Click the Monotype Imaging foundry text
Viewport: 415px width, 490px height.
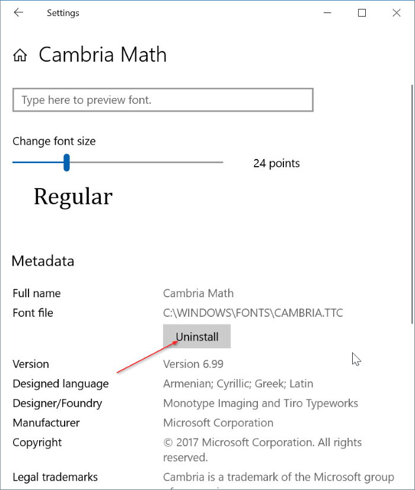click(261, 403)
